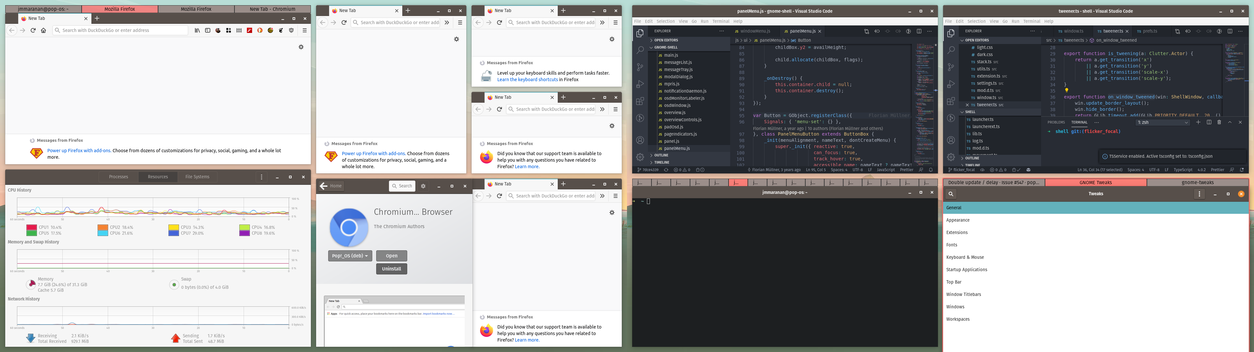Split the terminal using the split icon

1209,122
